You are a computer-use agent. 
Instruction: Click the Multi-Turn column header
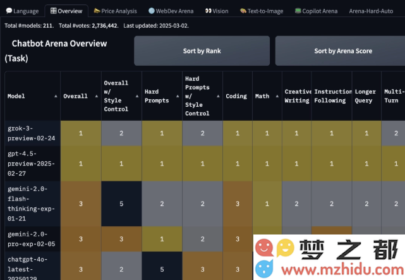coord(393,96)
